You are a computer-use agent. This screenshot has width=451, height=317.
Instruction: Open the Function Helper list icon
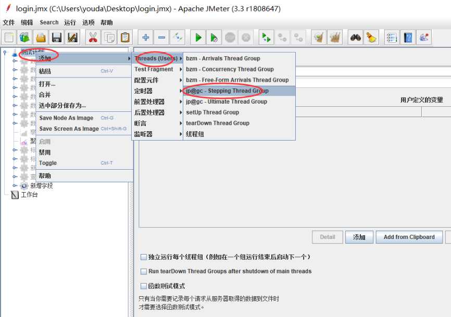pyautogui.click(x=392, y=37)
